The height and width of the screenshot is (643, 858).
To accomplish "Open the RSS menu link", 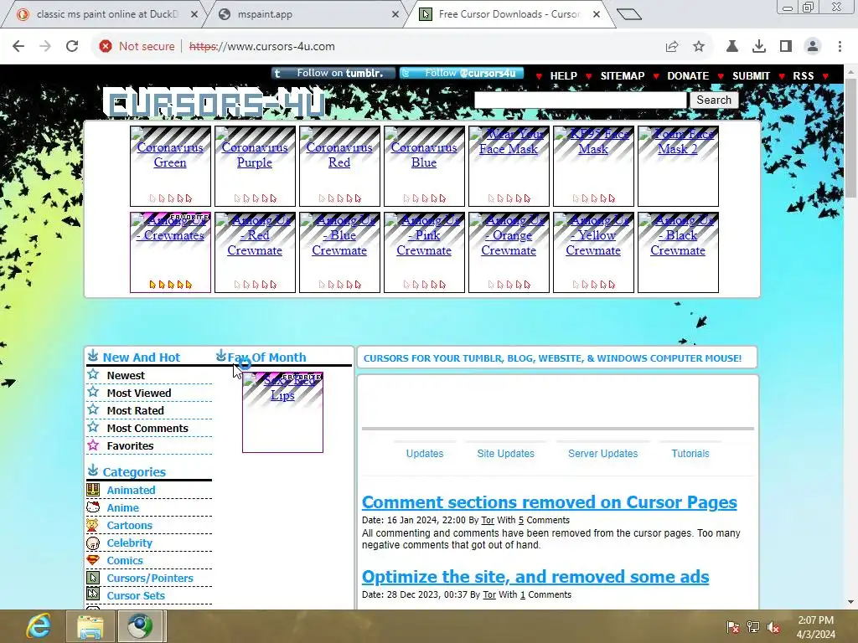I will click(x=804, y=76).
